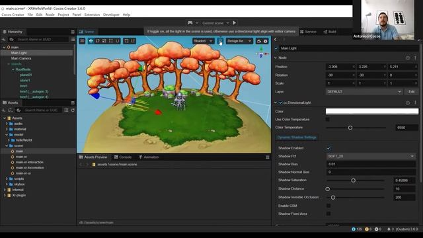Open the Current scene preview dropdown

tap(215, 23)
